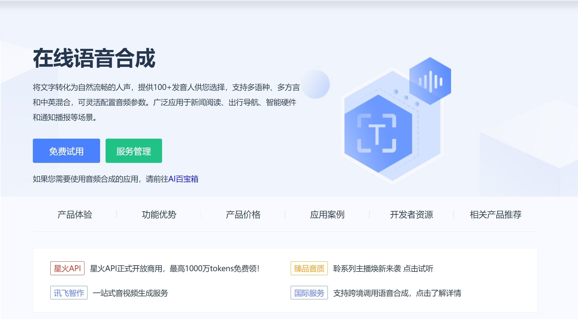Click the 免费试用 button
The width and height of the screenshot is (578, 319).
pos(66,151)
